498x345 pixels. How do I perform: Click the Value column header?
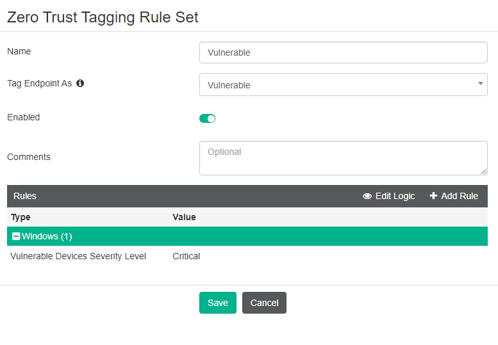point(184,217)
